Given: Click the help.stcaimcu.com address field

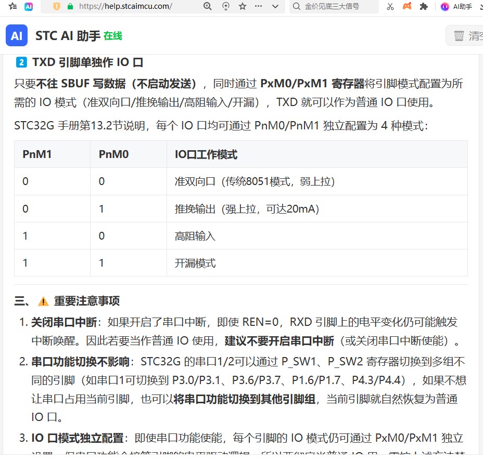Looking at the screenshot, I should (x=125, y=6).
